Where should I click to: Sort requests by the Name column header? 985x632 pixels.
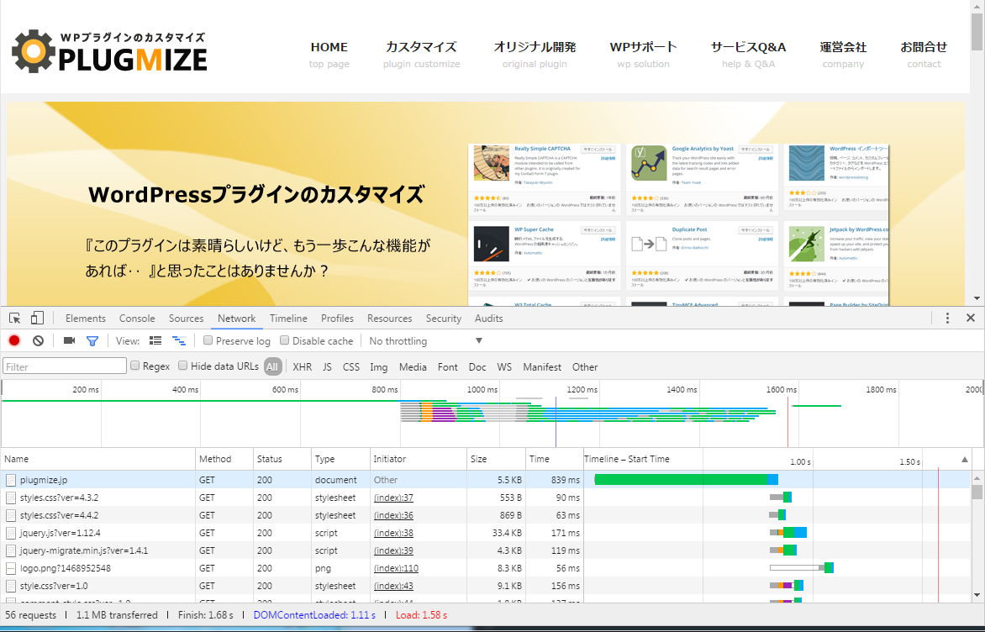point(98,459)
